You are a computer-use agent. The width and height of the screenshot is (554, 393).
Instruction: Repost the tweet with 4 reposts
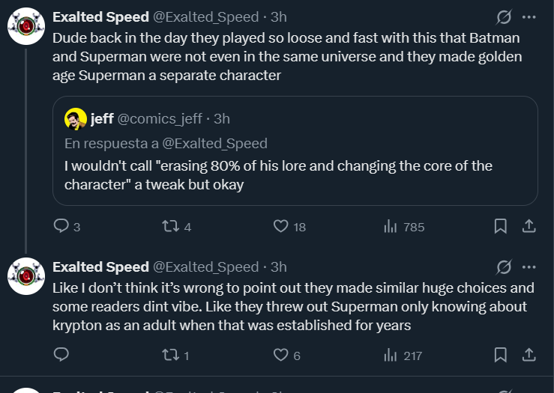pyautogui.click(x=171, y=226)
